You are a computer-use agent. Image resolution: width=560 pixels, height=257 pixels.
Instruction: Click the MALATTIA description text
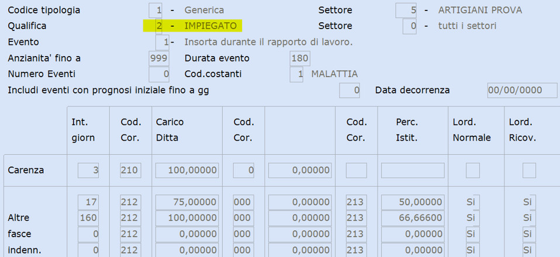click(x=334, y=74)
